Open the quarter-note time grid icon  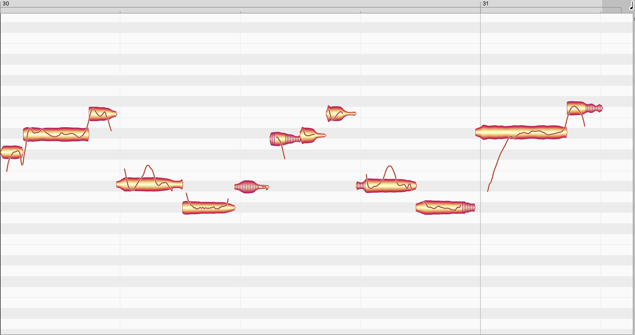(x=631, y=5)
